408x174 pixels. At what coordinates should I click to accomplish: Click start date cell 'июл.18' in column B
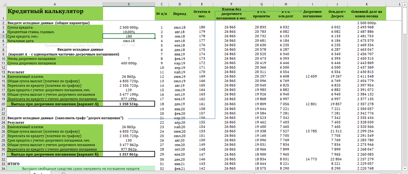point(129,41)
